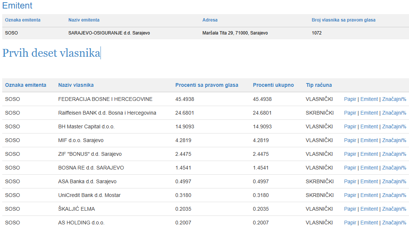Click Naziv emitenta header in issuer table

[x=84, y=20]
